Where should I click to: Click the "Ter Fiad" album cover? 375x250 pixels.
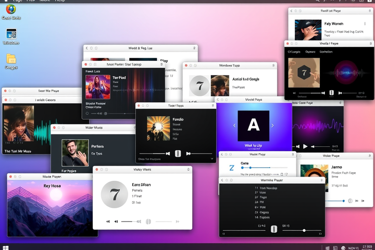click(x=98, y=87)
